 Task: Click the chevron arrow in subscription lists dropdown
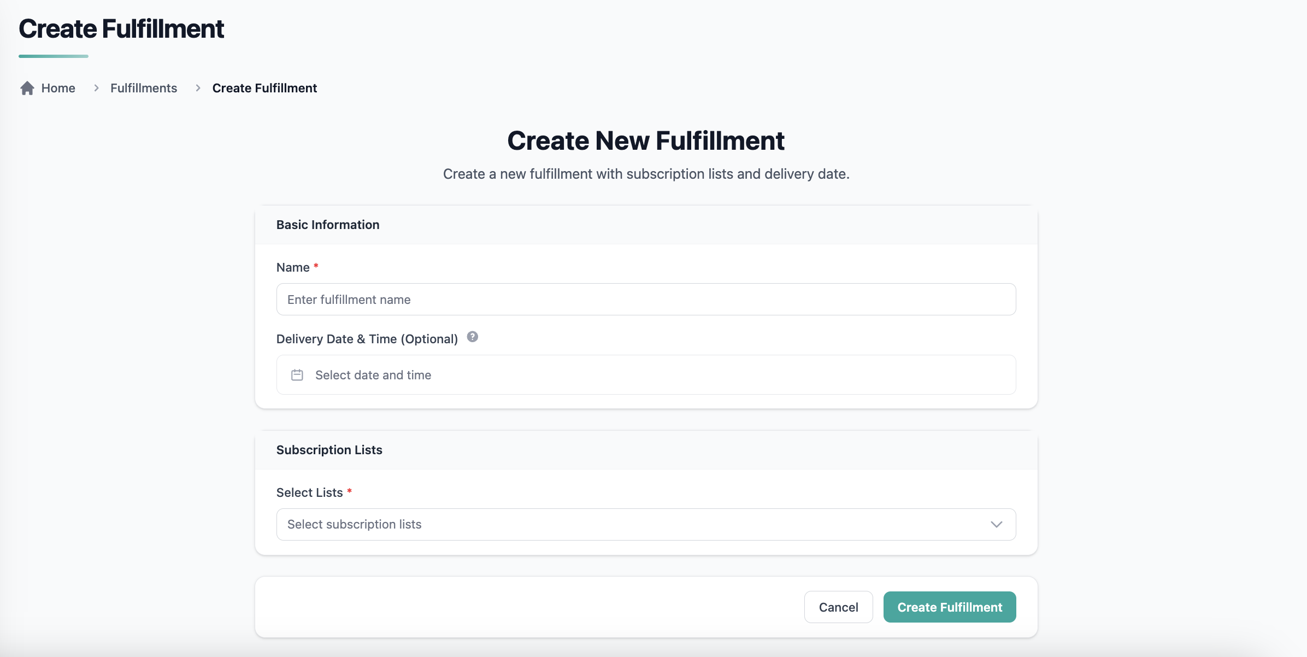point(996,524)
